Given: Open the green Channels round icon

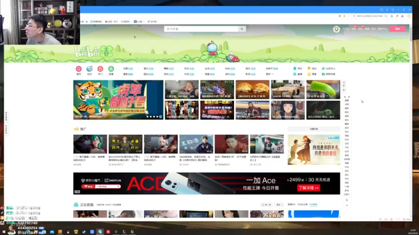Looking at the screenshot, I should pos(111,69).
